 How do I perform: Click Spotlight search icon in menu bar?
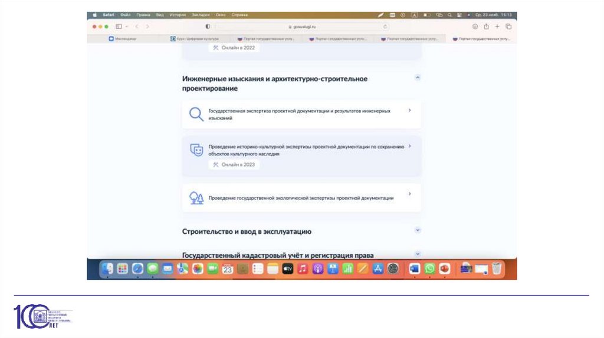click(449, 15)
